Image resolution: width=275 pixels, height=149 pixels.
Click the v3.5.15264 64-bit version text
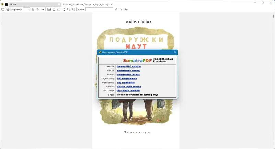click(x=163, y=59)
